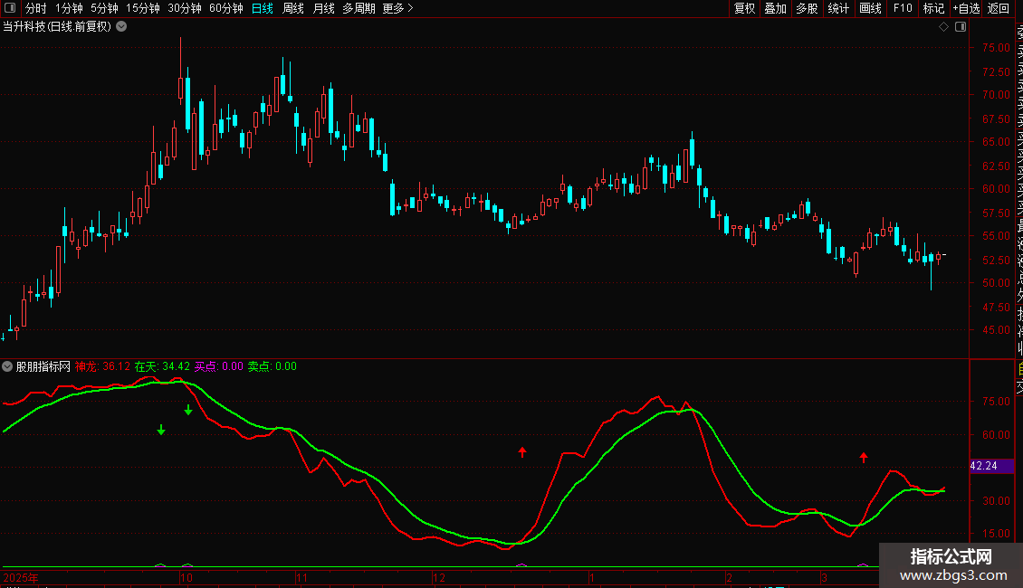Click the 30.00 indicator axis label
The width and height of the screenshot is (1023, 588).
[996, 500]
